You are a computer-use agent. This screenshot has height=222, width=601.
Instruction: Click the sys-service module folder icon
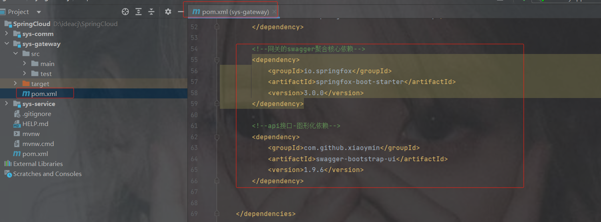pos(17,104)
